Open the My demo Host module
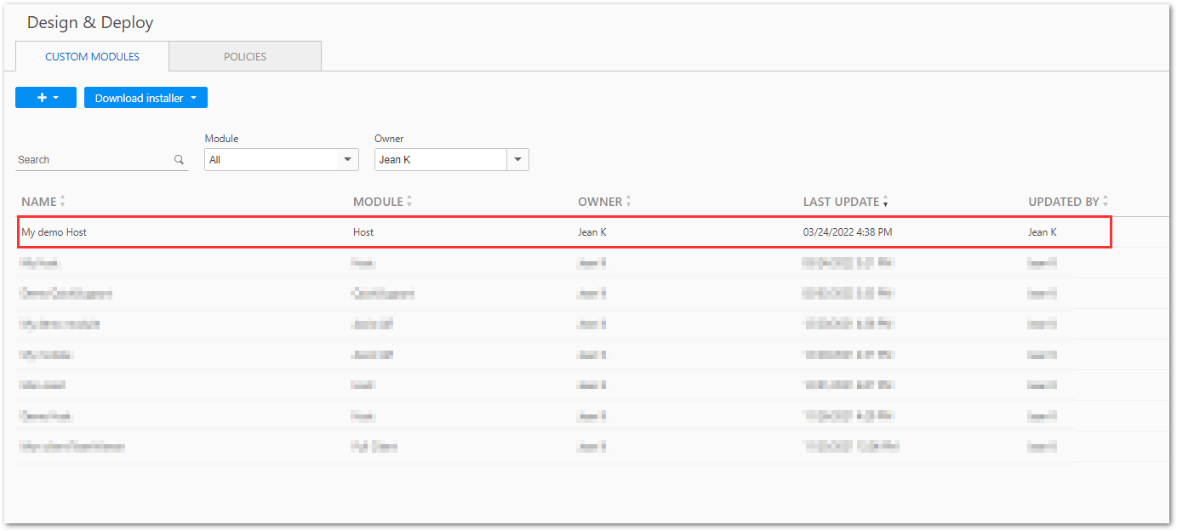The height and width of the screenshot is (531, 1177). click(x=54, y=232)
